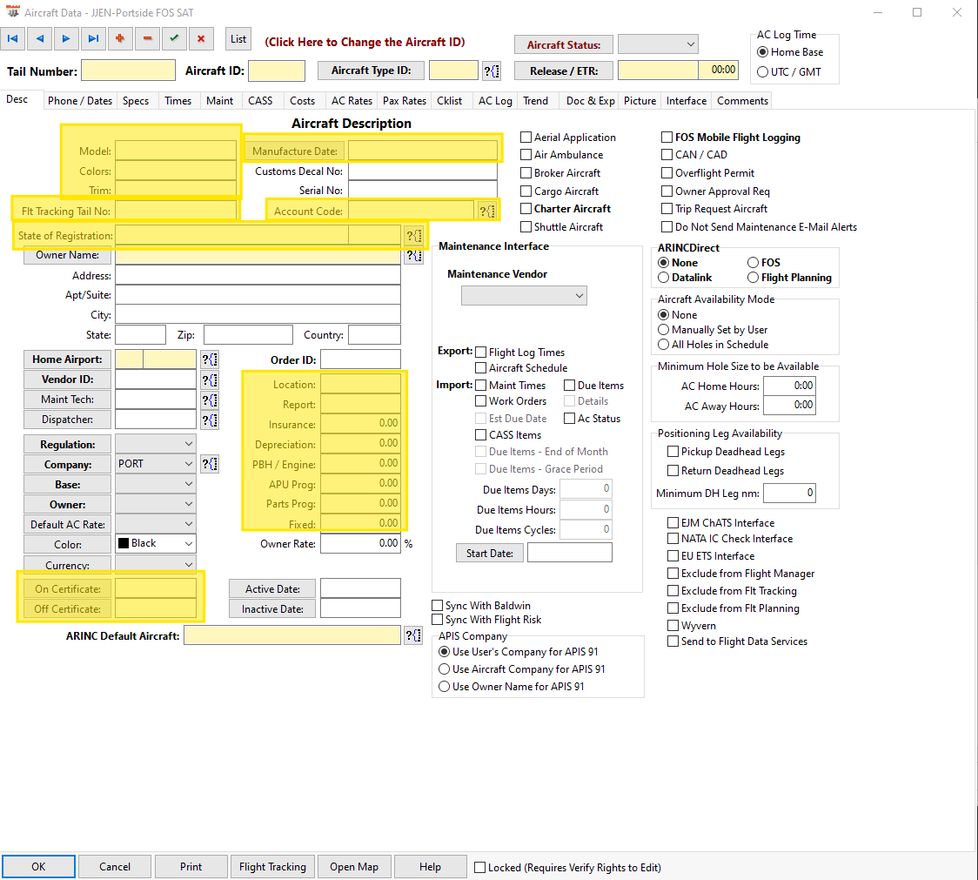Delete record with red minus icon
978x880 pixels.
[147, 38]
